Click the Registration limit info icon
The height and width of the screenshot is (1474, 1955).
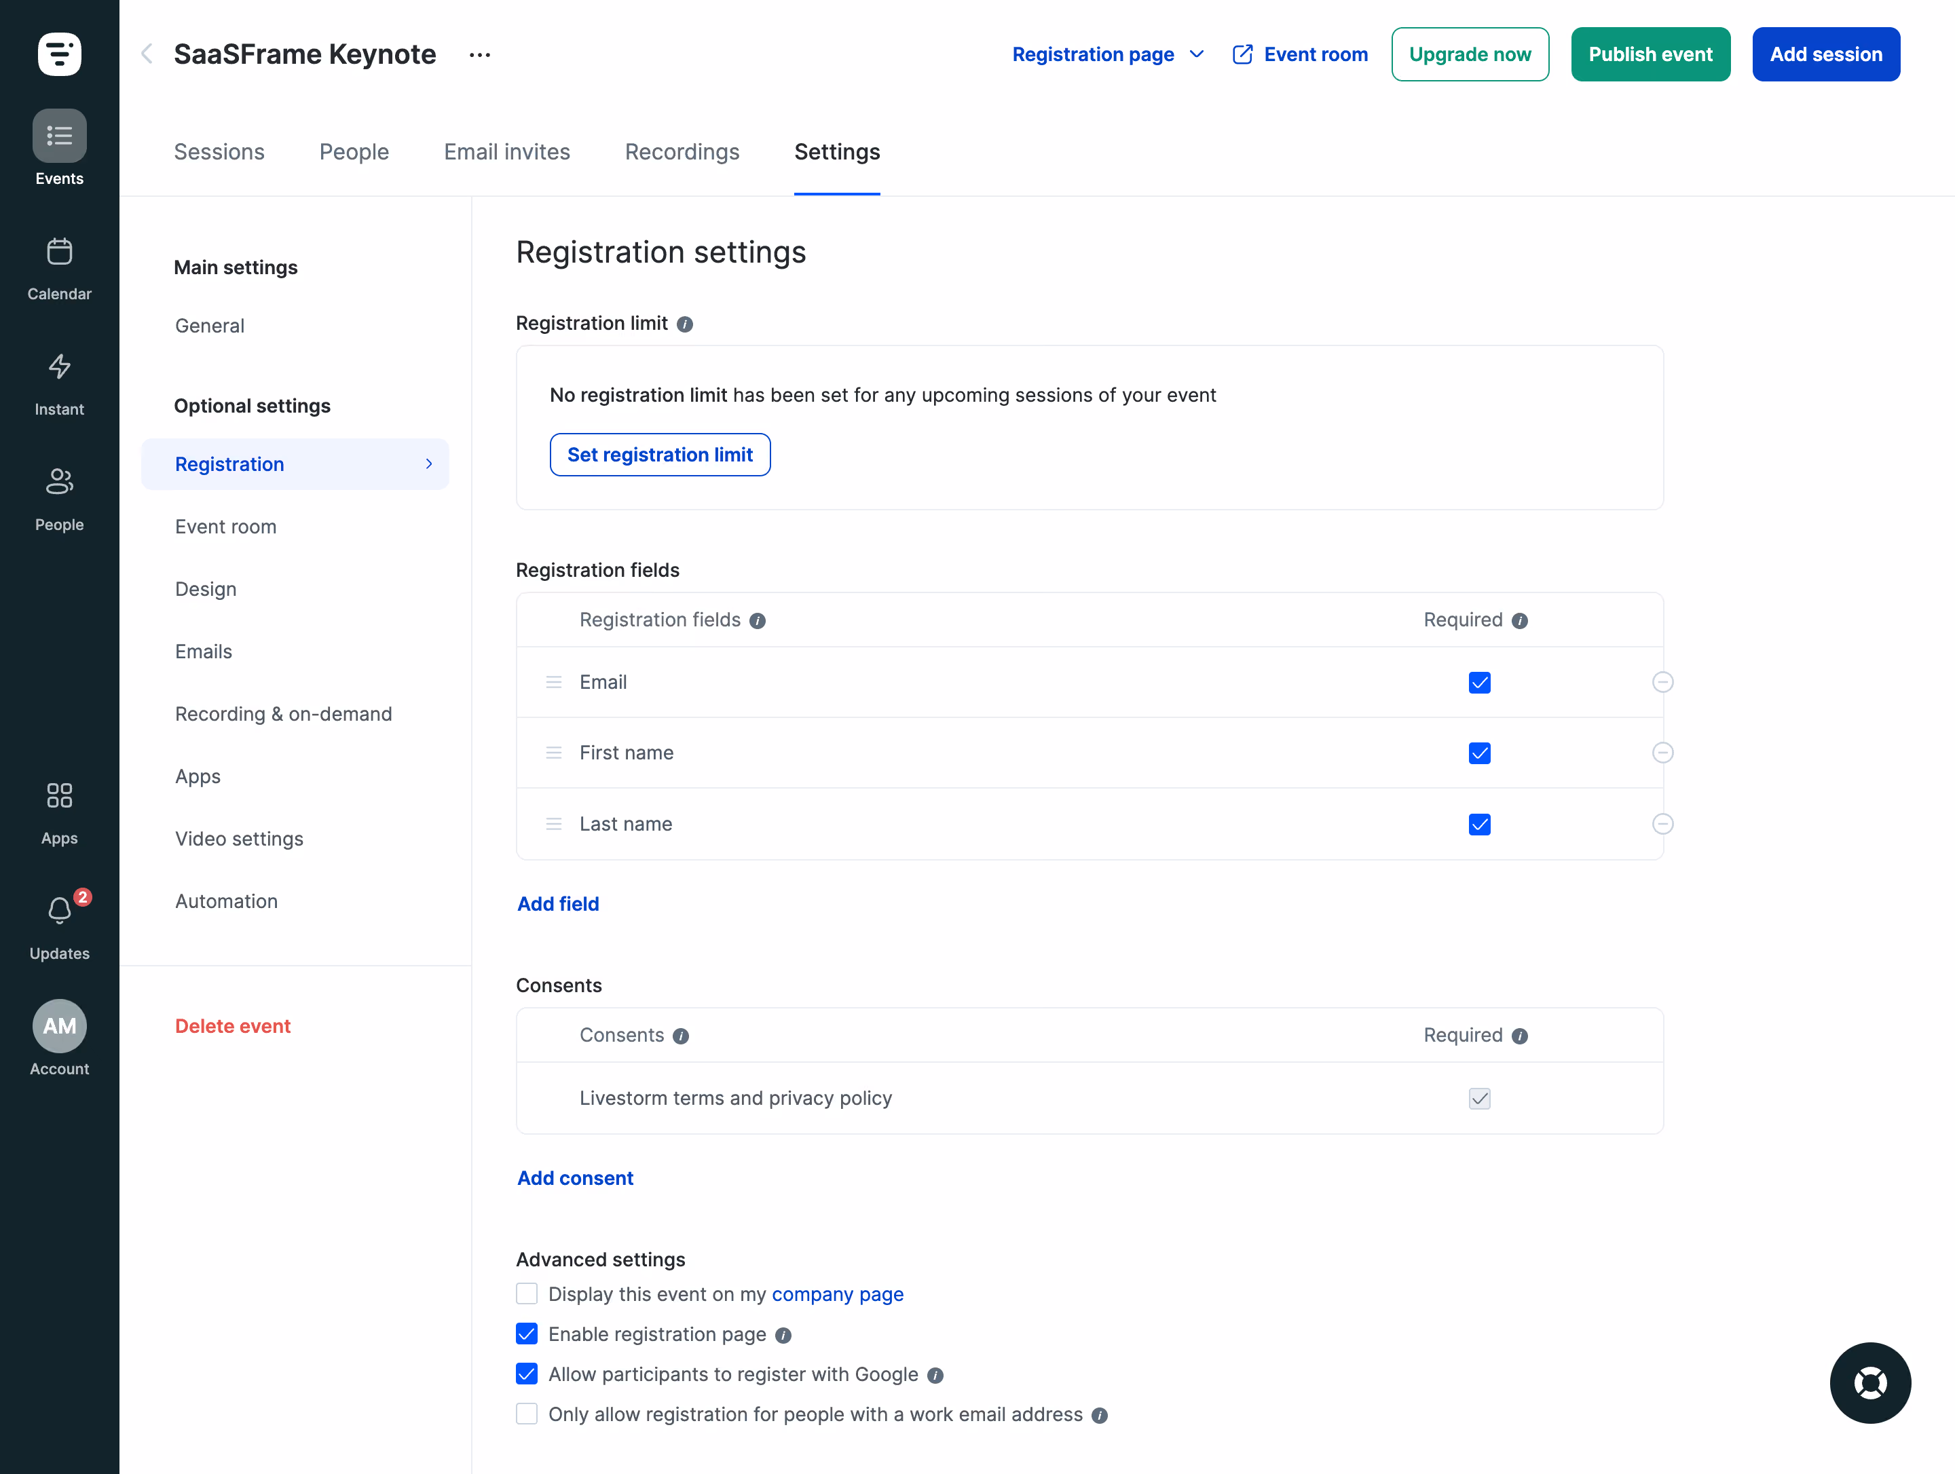point(685,324)
